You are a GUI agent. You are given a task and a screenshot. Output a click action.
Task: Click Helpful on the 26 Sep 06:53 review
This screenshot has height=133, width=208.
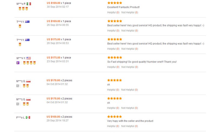113,49
